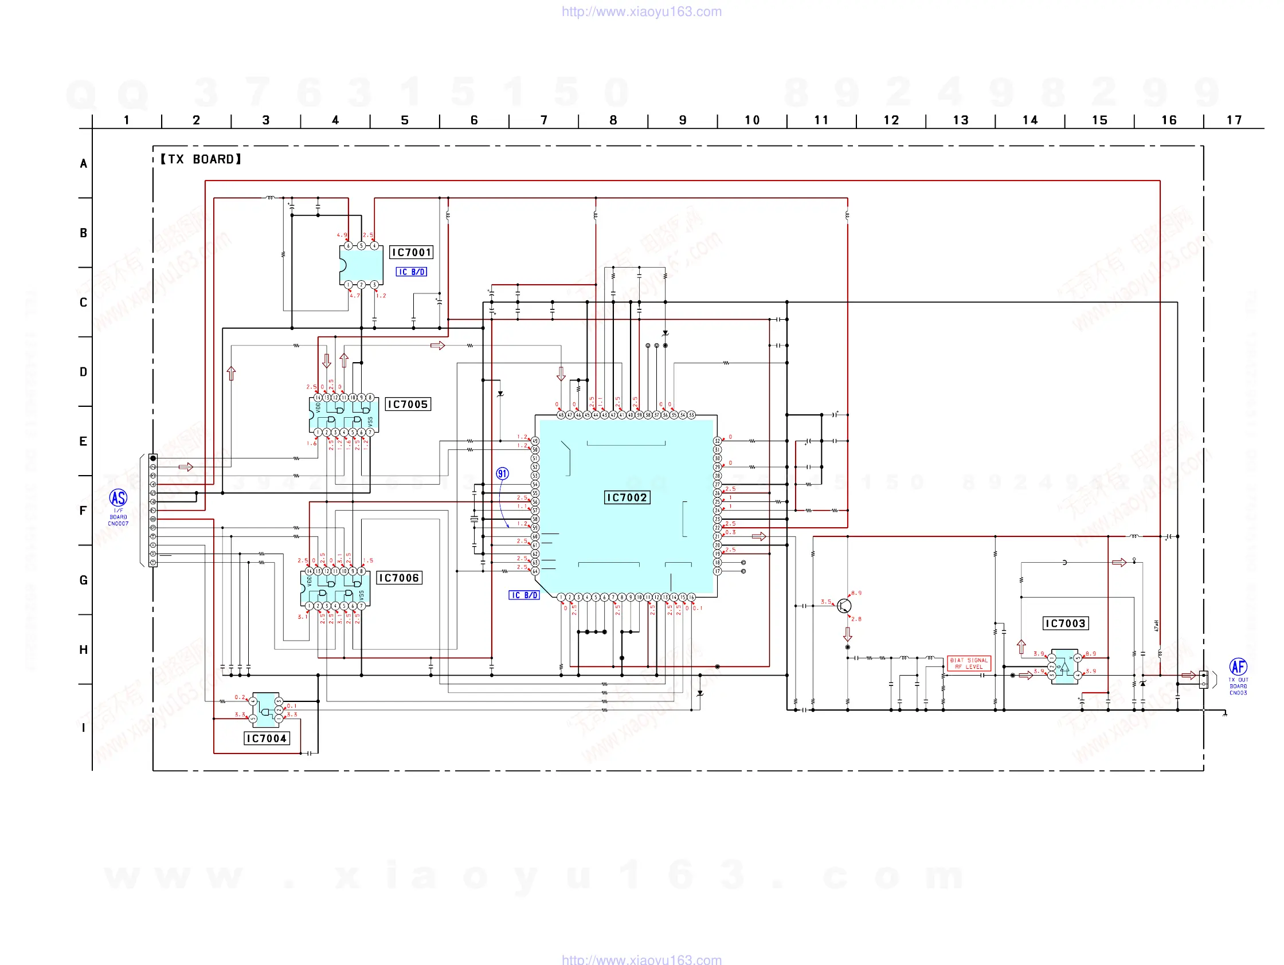Click the TX OUT connector at right edge

1203,679
